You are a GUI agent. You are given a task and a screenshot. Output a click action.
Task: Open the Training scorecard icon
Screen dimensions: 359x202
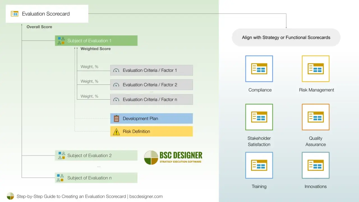(x=259, y=165)
